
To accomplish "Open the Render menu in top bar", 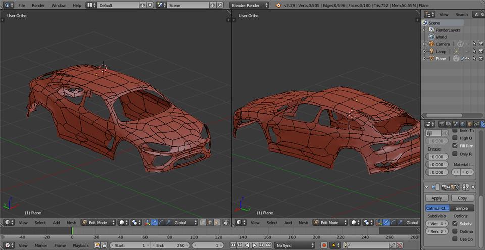I will [x=38, y=5].
